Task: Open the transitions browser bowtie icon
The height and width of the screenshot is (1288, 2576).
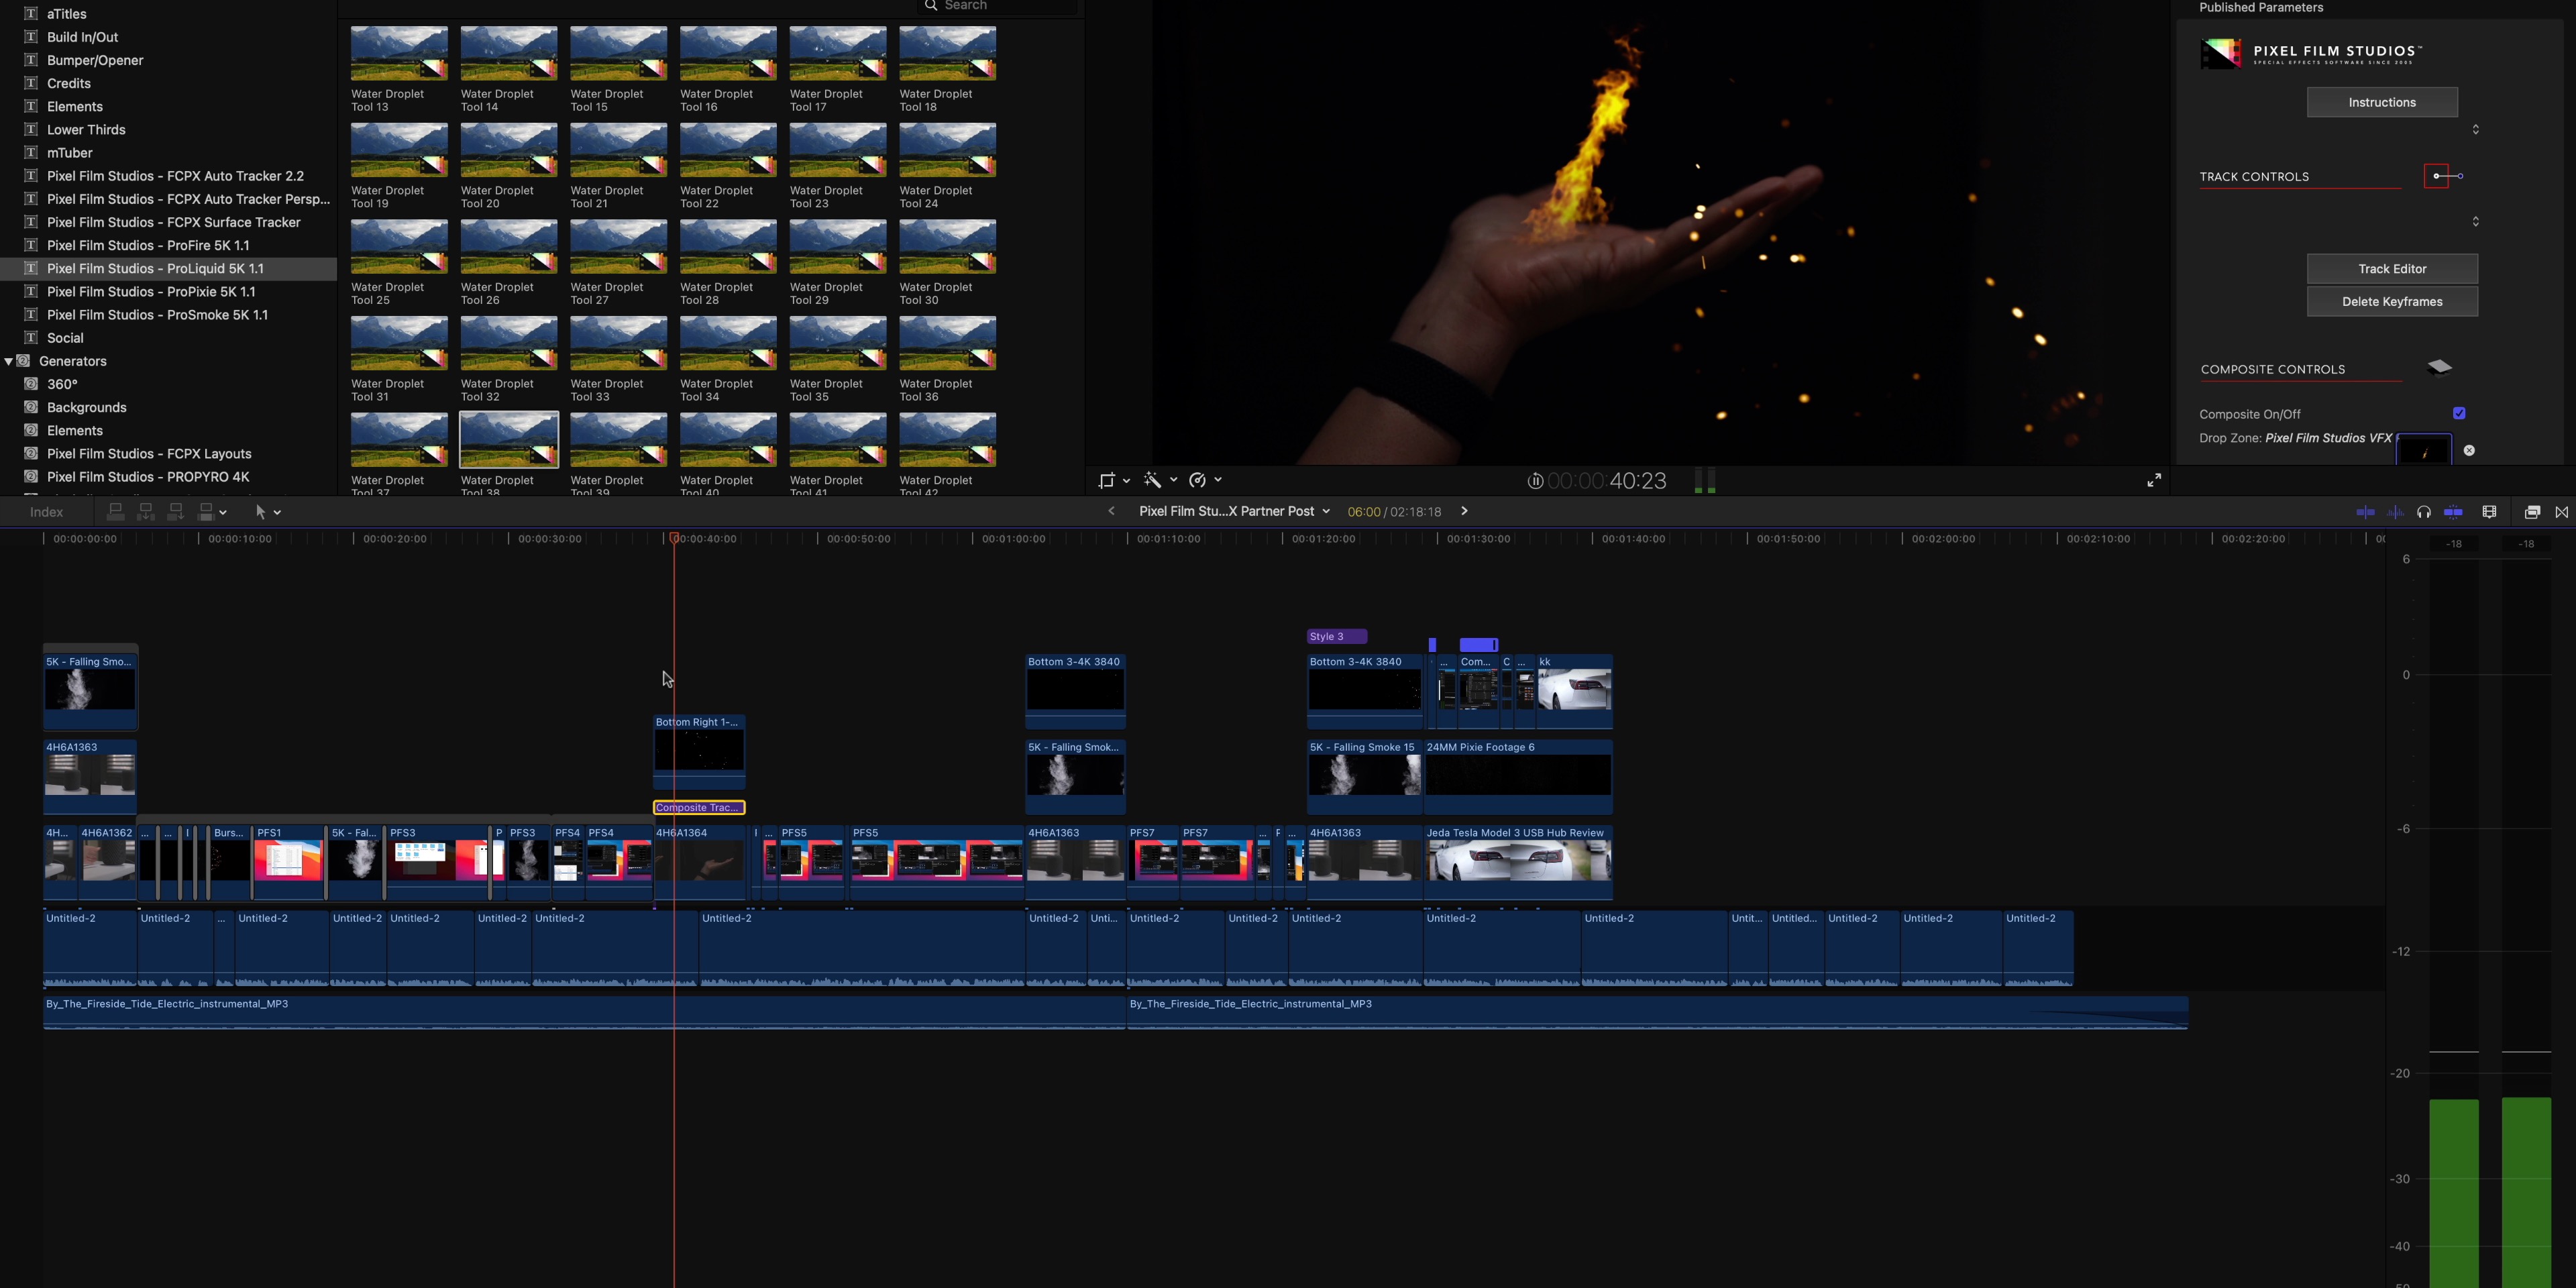Action: coord(2562,512)
